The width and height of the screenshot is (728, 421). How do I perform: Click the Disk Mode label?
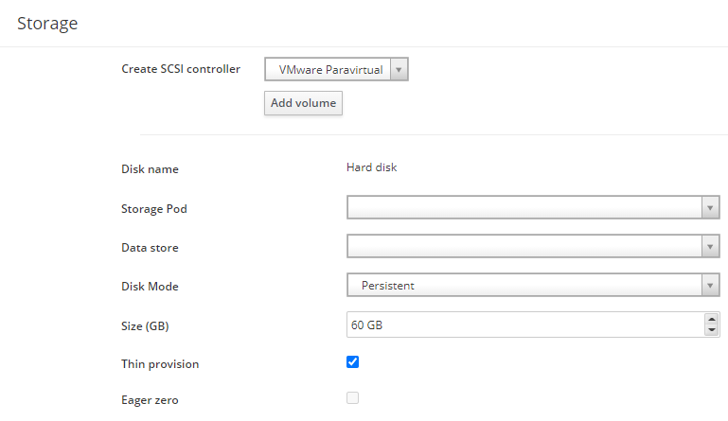tap(150, 287)
